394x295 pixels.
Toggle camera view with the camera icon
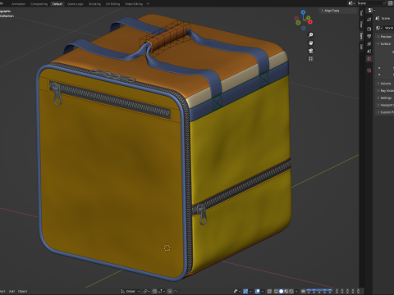point(311,51)
